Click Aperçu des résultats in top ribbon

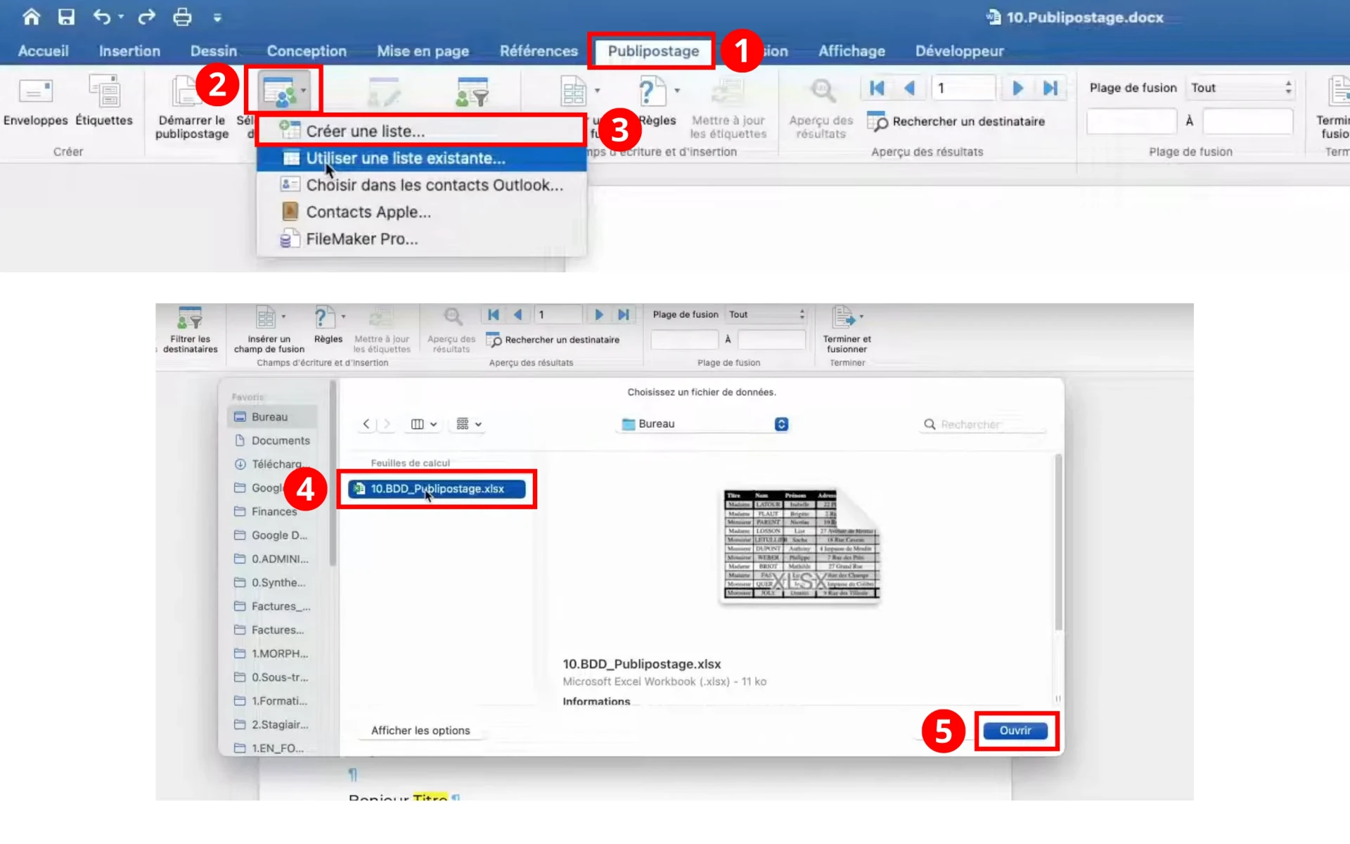pos(821,108)
